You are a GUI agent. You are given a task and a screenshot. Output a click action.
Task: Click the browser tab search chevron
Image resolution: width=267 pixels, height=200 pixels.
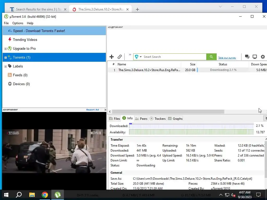[220, 7]
